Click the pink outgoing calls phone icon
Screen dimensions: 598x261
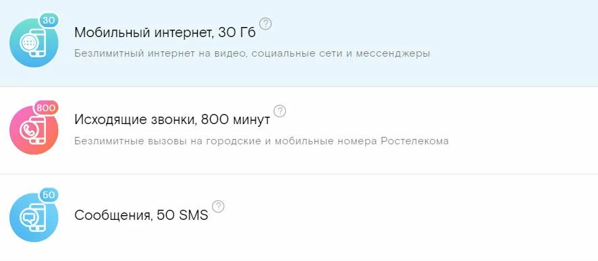(34, 130)
